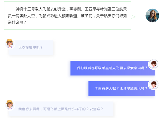The image size is (163, 118).
Task: Select the chat bubble 太空在哪里呢？
Action: [31, 48]
